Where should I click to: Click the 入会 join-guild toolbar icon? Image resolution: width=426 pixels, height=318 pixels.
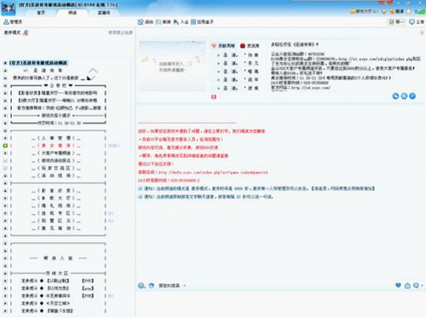coord(176,22)
